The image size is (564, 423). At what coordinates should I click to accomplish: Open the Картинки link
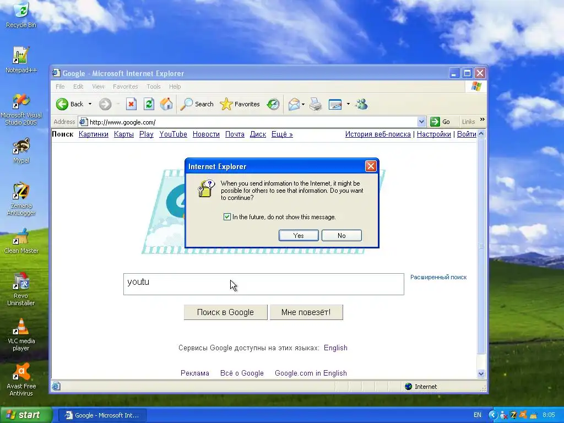click(x=94, y=134)
